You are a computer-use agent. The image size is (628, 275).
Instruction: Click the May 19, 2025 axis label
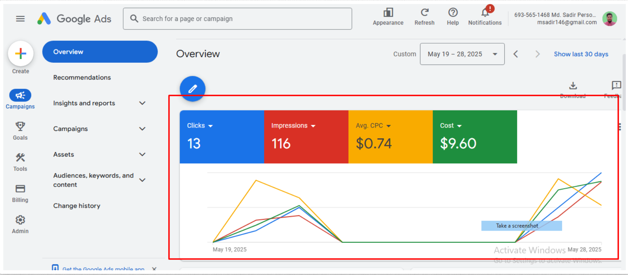pos(230,249)
